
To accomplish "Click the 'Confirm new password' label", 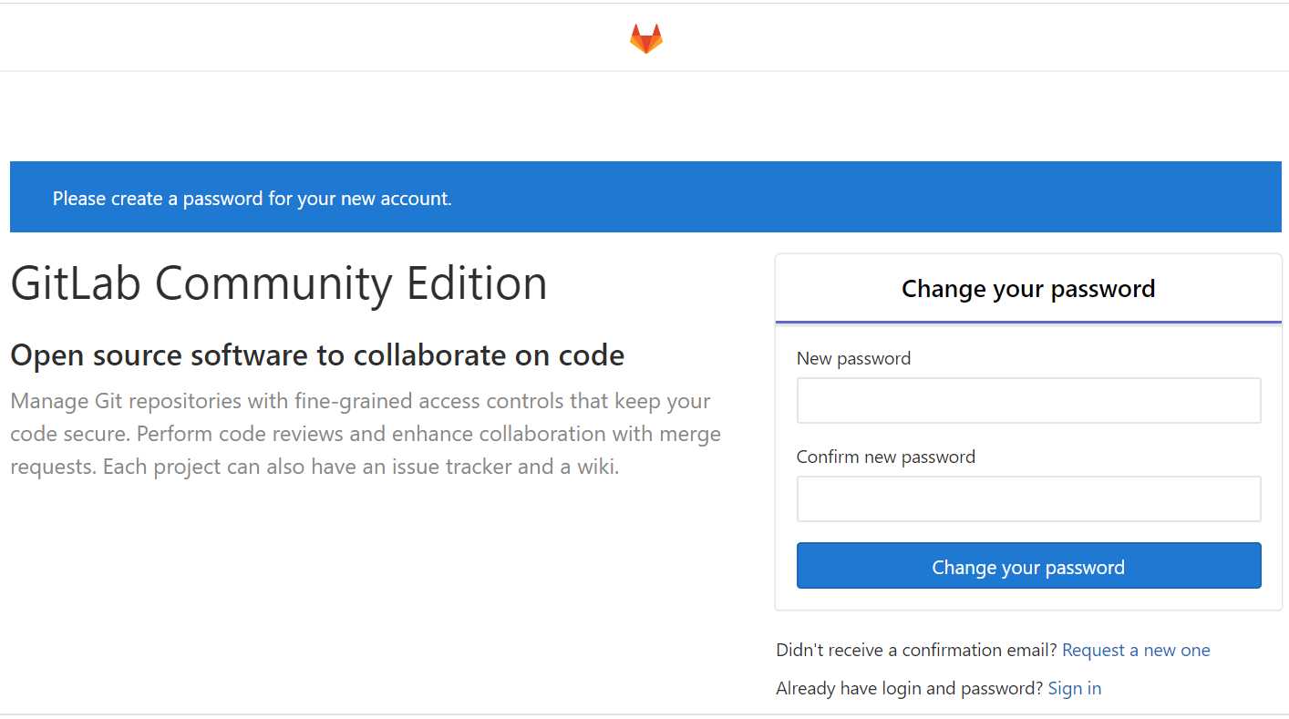I will pyautogui.click(x=886, y=457).
